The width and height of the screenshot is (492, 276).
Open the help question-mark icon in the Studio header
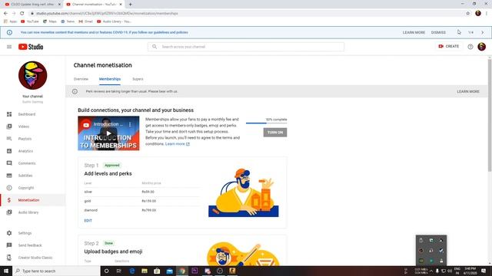(x=470, y=47)
